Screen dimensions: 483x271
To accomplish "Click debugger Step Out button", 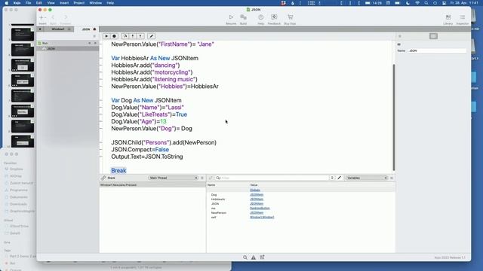I will click(140, 36).
